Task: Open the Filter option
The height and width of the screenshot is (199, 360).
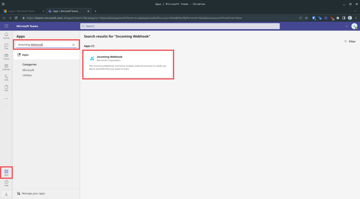Action: pyautogui.click(x=350, y=41)
